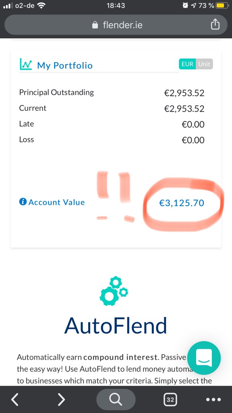232x413 pixels.
Task: Open search with the magnifier icon
Action: point(116,400)
